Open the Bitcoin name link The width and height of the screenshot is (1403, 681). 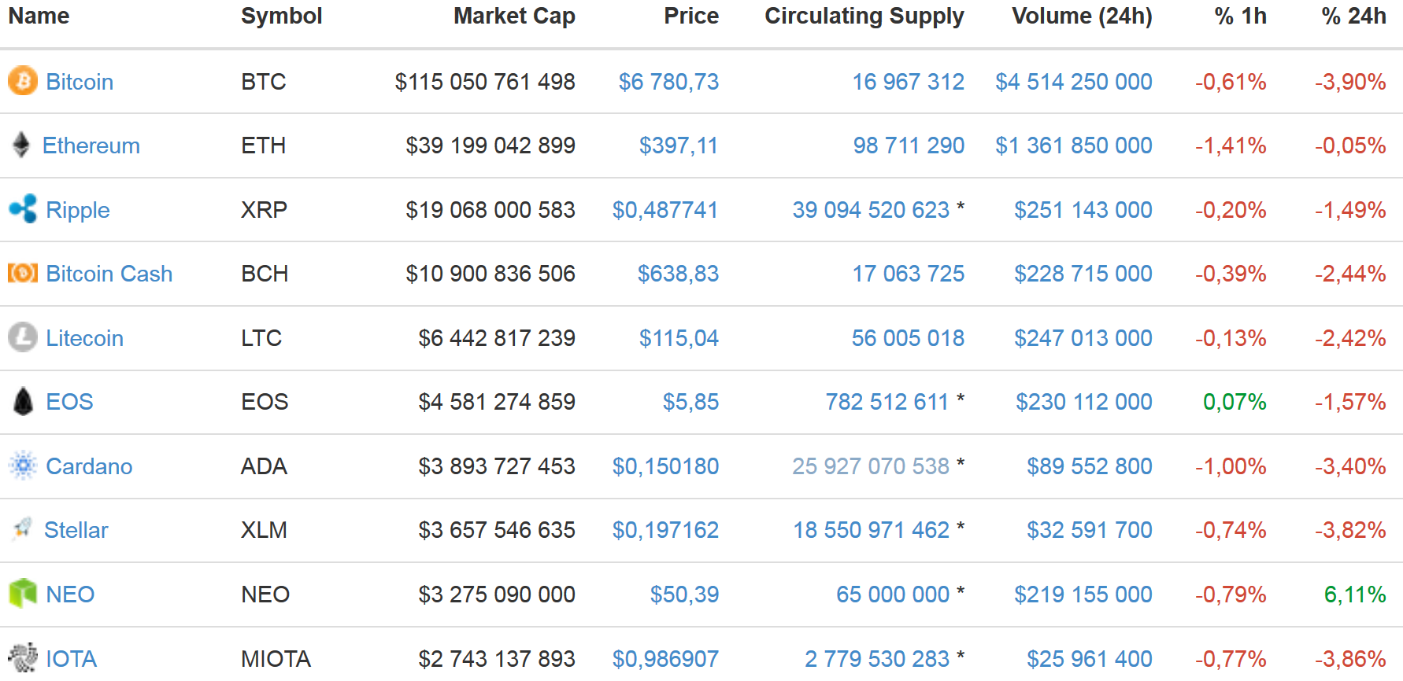80,82
